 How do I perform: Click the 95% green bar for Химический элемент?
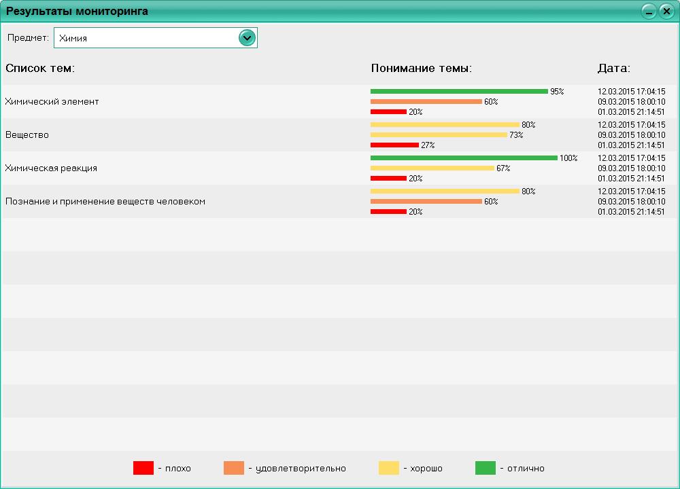459,92
